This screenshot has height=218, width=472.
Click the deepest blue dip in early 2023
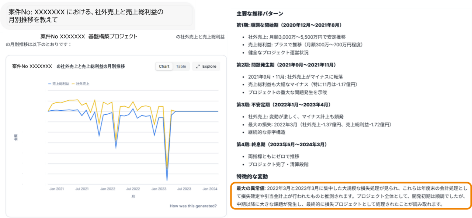167,180
